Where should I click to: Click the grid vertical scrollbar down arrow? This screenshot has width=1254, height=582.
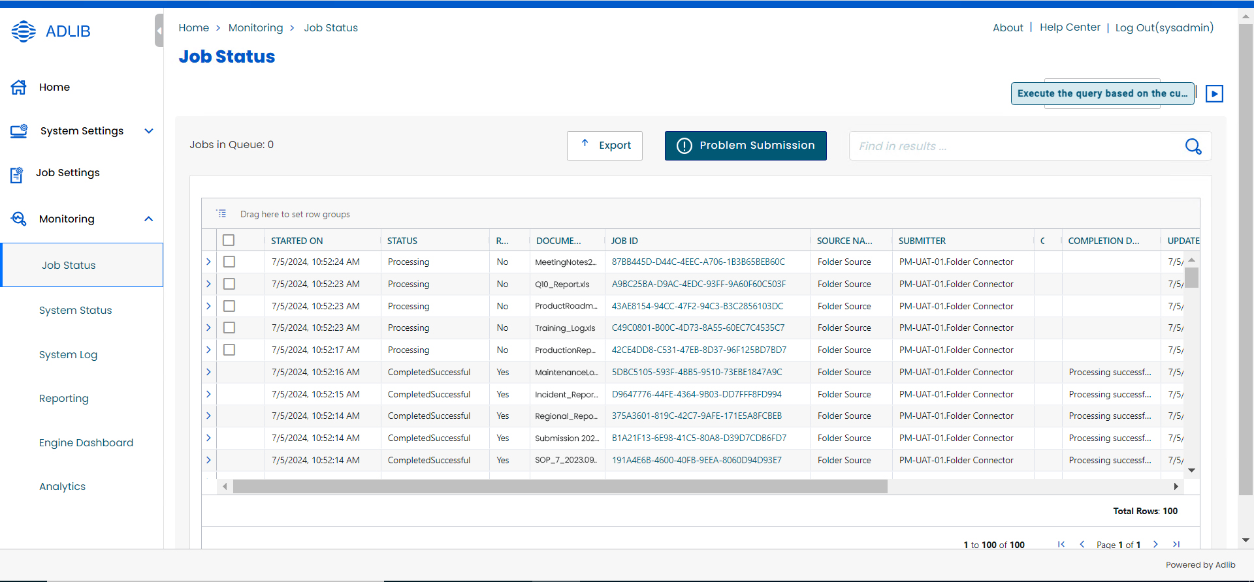(1191, 470)
